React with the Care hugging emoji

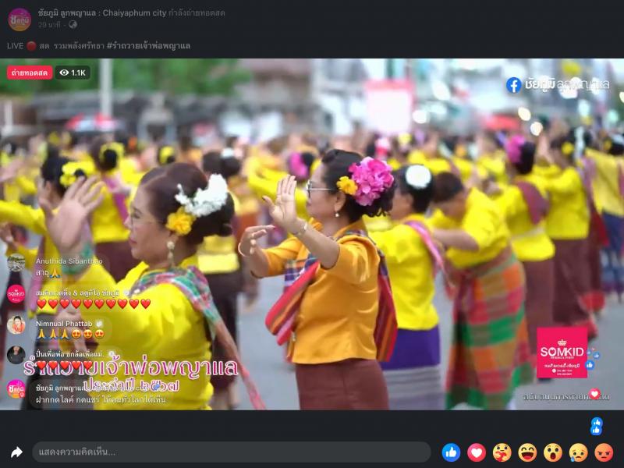tap(502, 452)
